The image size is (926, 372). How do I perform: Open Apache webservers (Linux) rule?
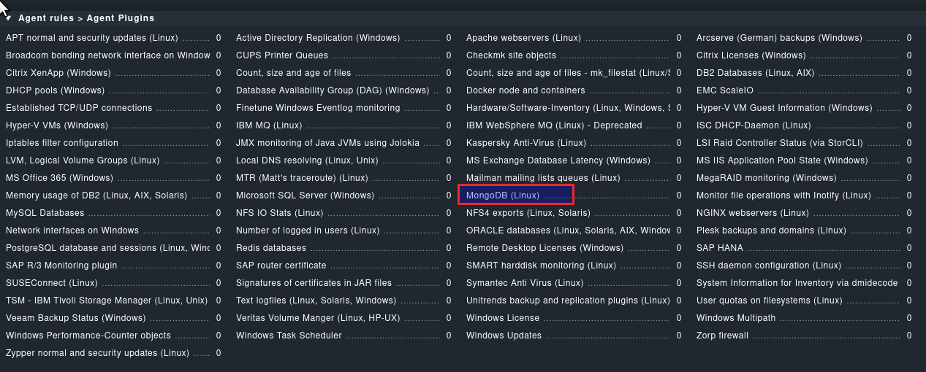[523, 38]
